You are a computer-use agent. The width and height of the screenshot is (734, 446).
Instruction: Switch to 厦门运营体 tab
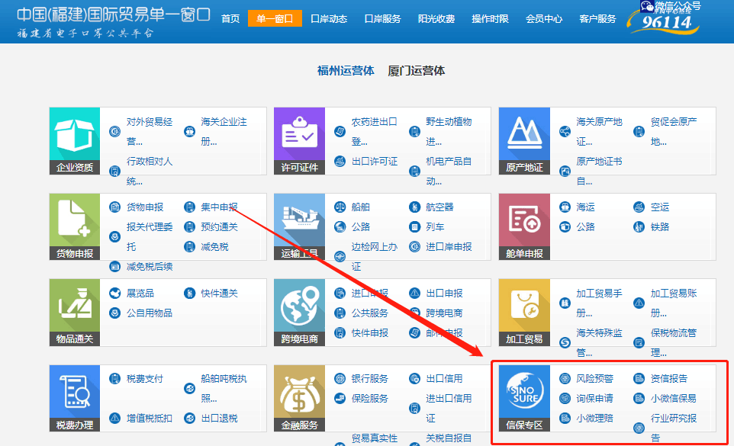[x=416, y=71]
